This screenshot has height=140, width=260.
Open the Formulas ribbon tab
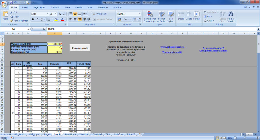coord(55,7)
